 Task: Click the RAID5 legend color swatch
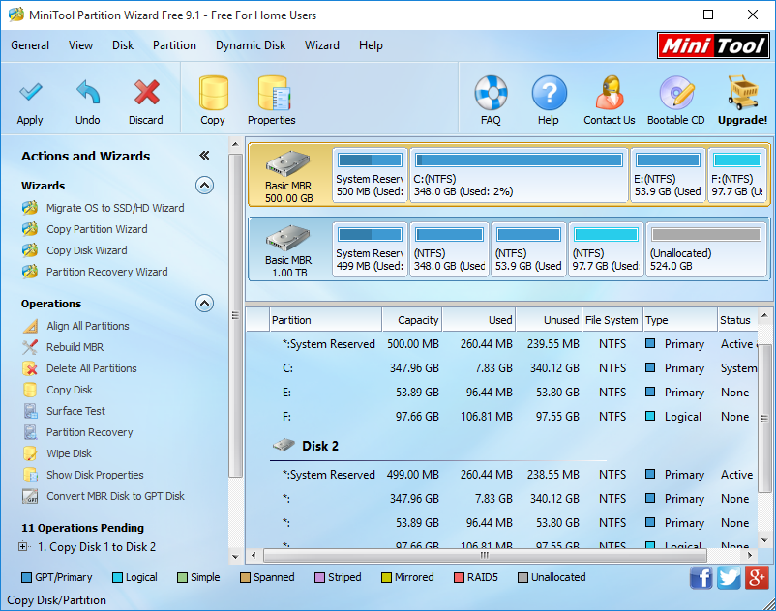pos(459,577)
